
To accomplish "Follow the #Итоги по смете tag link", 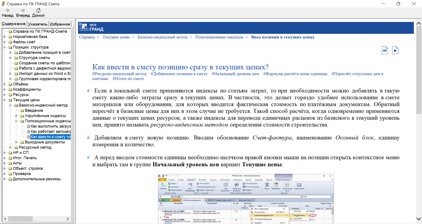I will click(128, 79).
